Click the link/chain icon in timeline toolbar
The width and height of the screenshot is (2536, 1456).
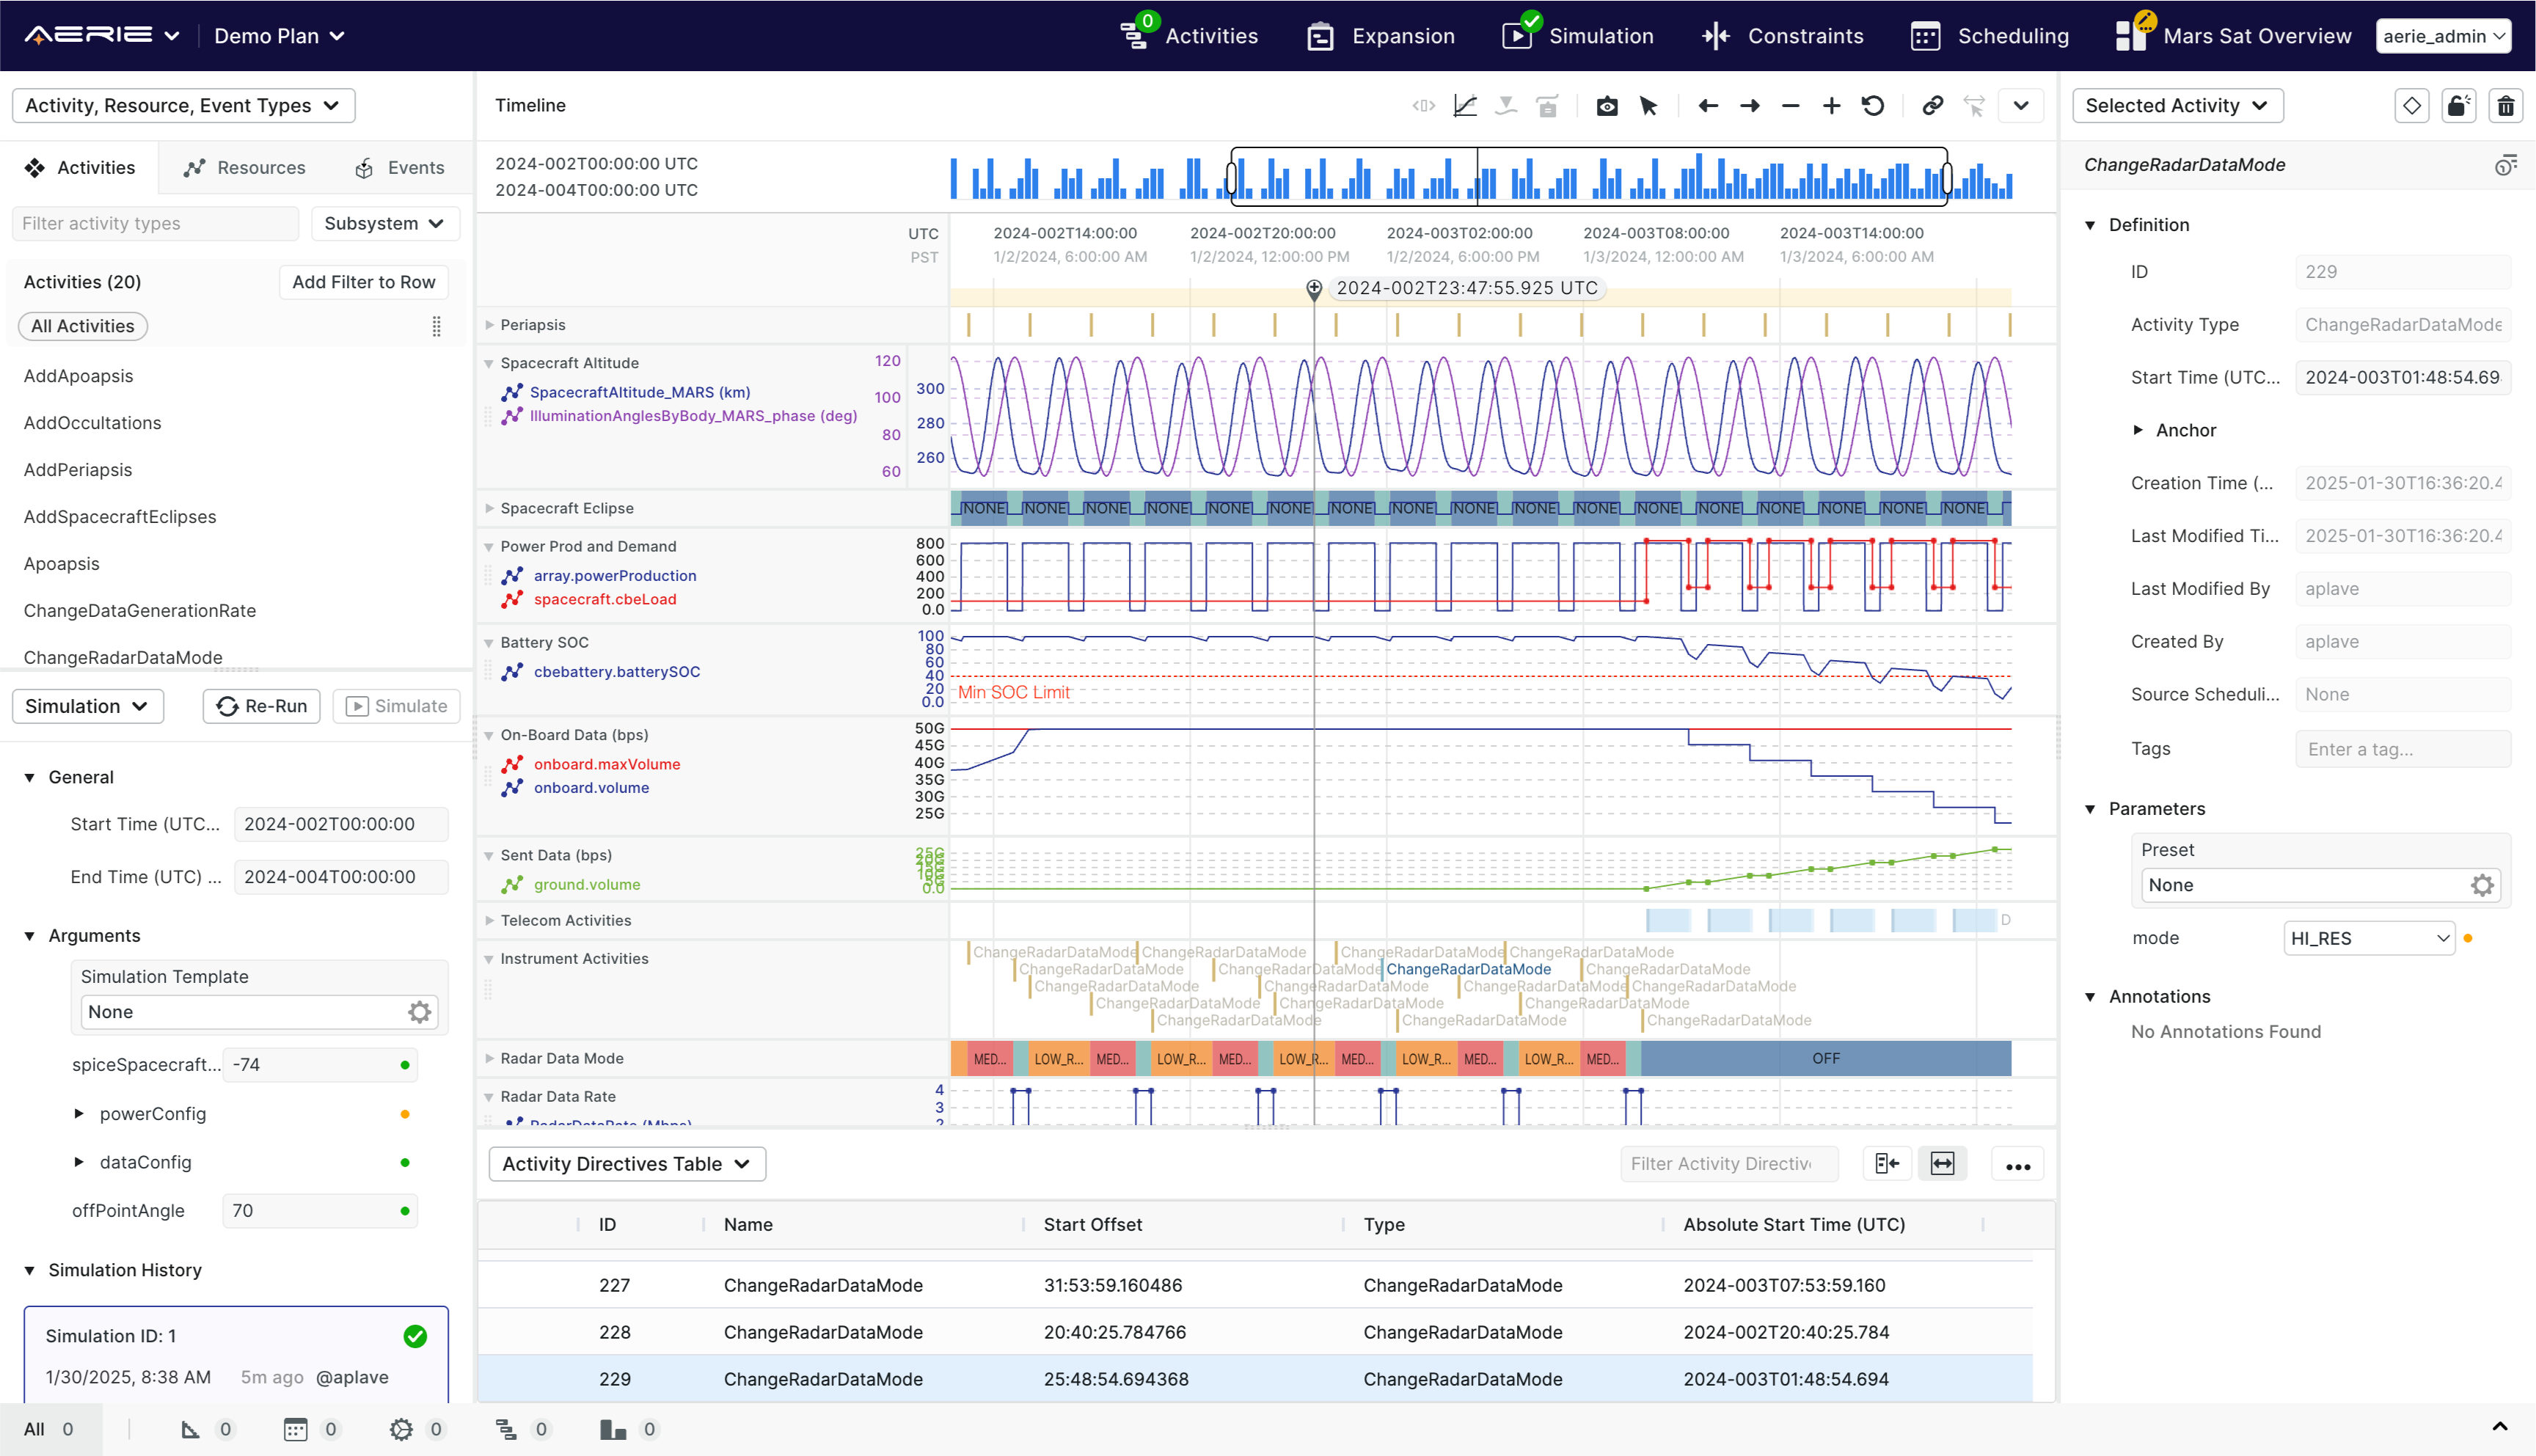(1932, 106)
